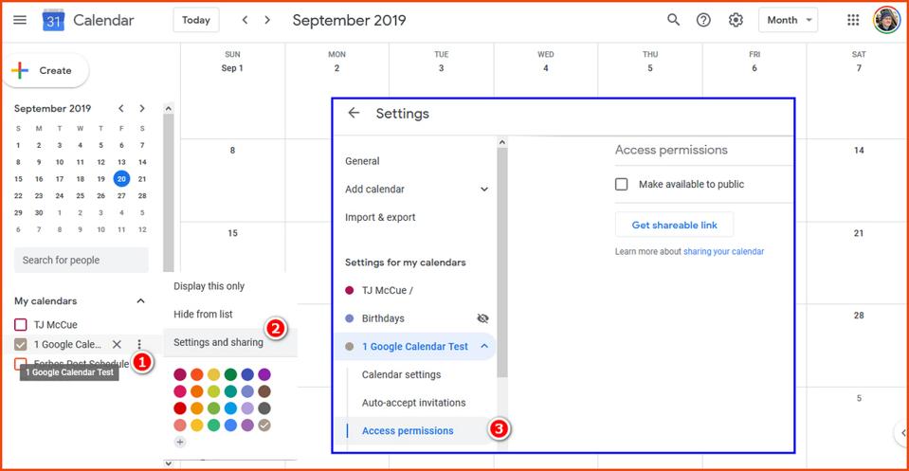Pick the checked beige color swatch
The image size is (909, 471).
[264, 425]
